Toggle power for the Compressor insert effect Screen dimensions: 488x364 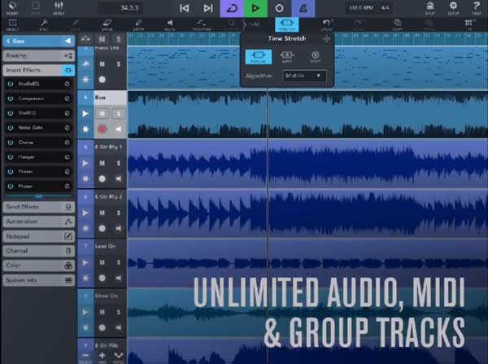[9, 99]
